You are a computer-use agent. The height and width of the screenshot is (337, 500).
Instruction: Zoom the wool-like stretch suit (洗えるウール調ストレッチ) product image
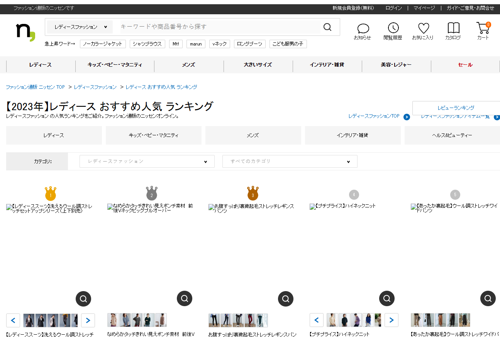click(83, 298)
